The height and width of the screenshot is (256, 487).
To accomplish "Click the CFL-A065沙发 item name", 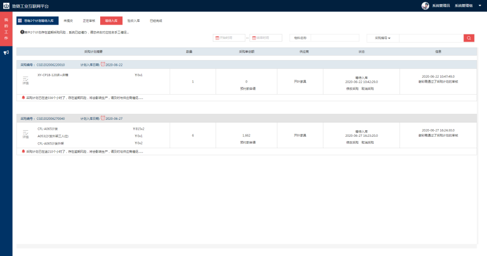I will [x=48, y=129].
